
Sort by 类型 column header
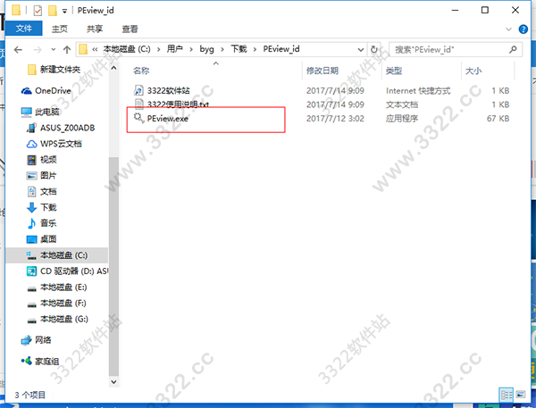point(394,71)
